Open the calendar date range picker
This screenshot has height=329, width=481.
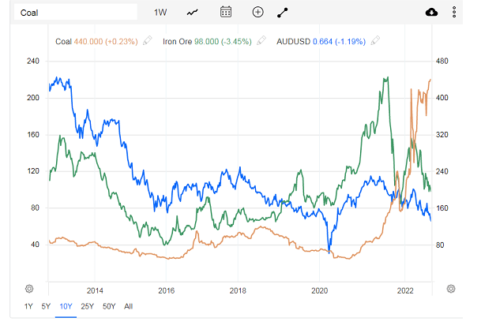pyautogui.click(x=226, y=12)
